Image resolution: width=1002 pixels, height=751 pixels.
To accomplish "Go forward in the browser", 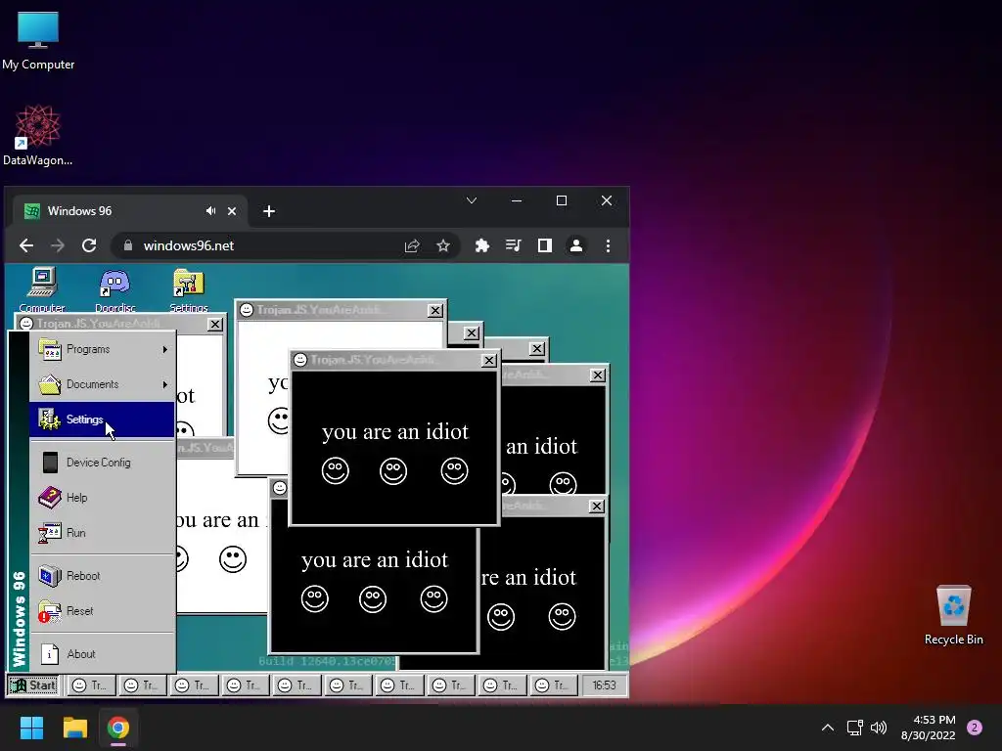I will click(x=58, y=245).
